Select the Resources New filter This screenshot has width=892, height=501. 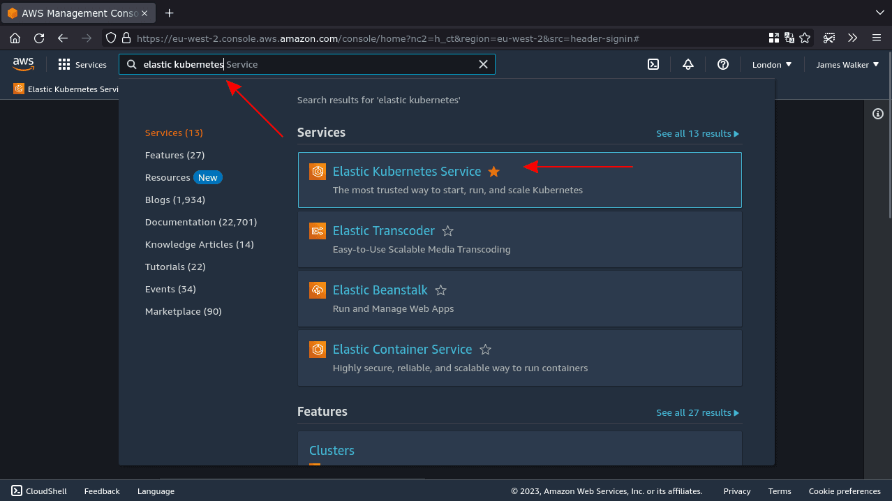[184, 177]
